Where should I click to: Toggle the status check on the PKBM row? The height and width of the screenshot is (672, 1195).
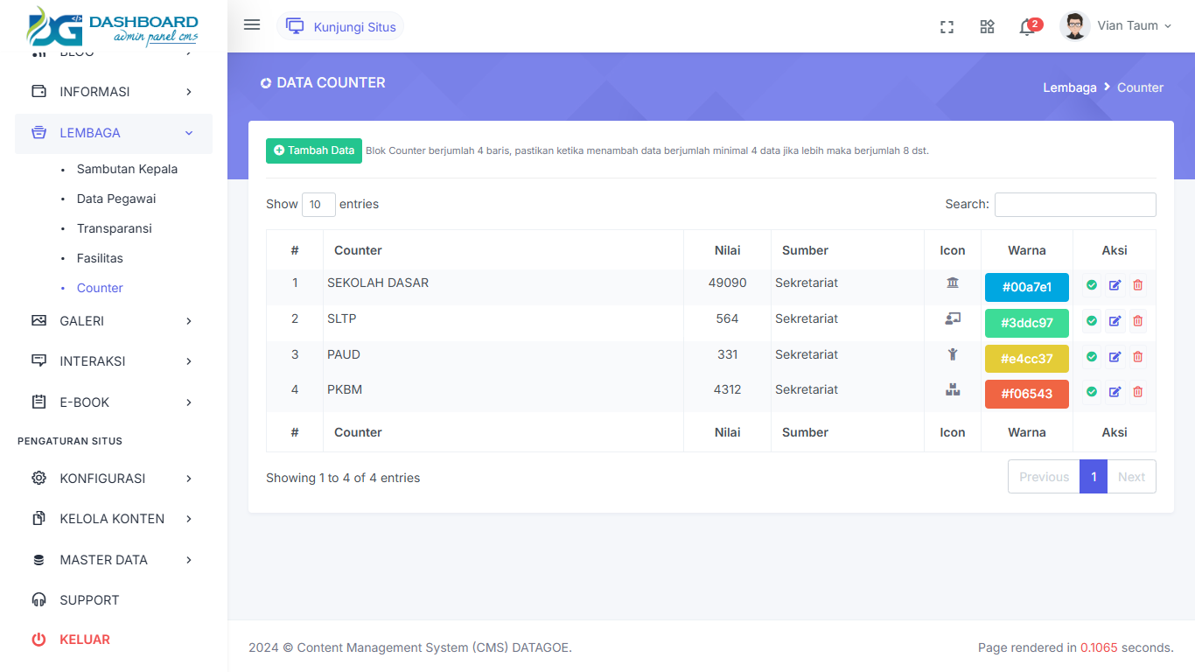click(x=1091, y=392)
